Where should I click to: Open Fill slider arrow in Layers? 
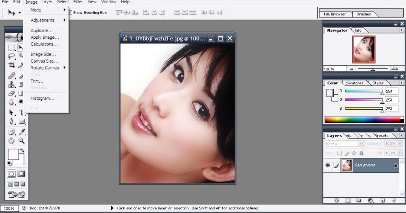[x=400, y=153]
